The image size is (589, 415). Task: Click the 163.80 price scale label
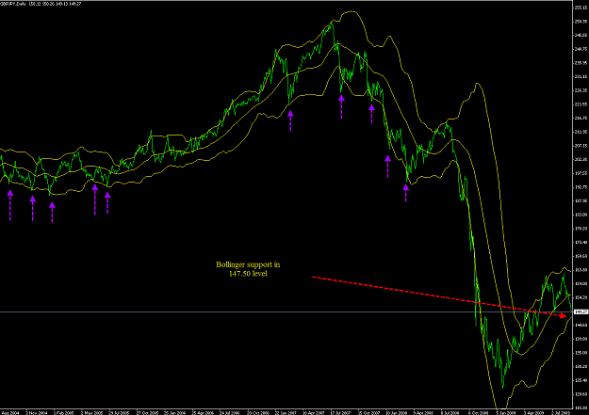coord(581,270)
